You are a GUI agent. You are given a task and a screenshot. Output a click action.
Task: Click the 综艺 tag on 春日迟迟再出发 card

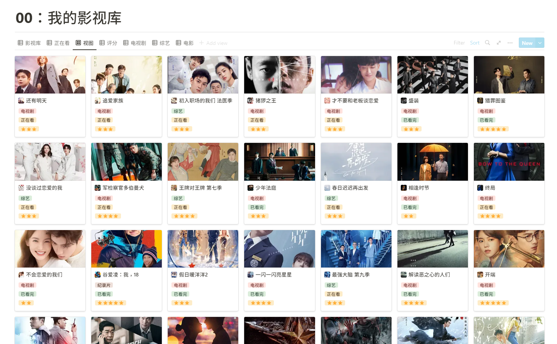(331, 199)
